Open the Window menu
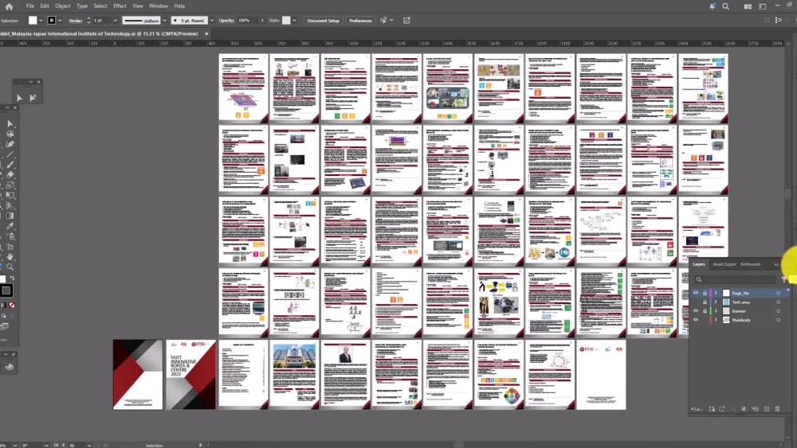Image resolution: width=797 pixels, height=448 pixels. point(159,6)
